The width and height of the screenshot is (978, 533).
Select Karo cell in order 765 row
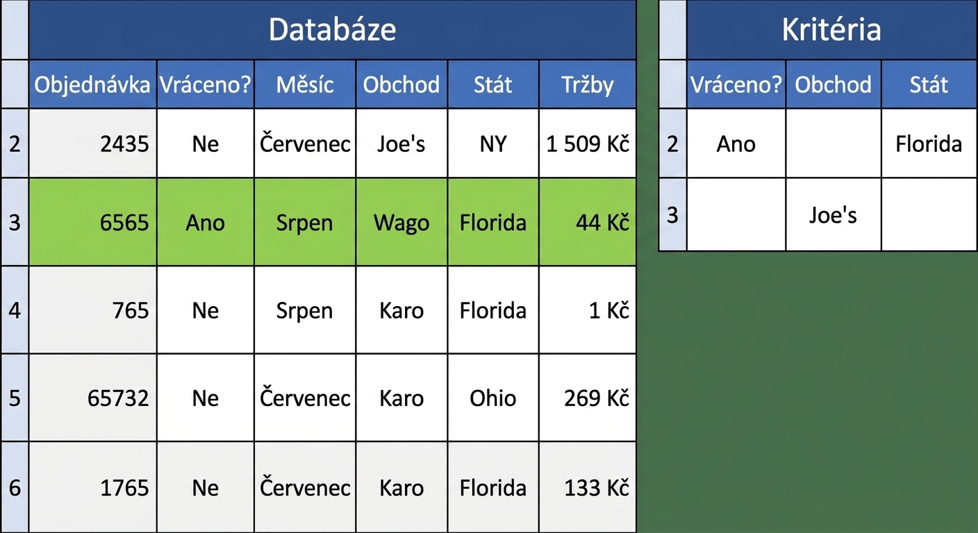[x=401, y=310]
